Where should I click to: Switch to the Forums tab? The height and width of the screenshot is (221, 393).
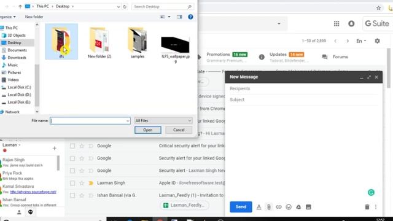335,57
